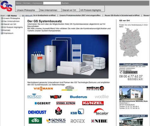Open Vertriebsdirektion Nord building photo
150x126 pixels.
point(131,94)
